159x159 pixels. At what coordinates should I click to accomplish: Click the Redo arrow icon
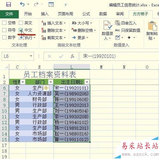click(36, 4)
